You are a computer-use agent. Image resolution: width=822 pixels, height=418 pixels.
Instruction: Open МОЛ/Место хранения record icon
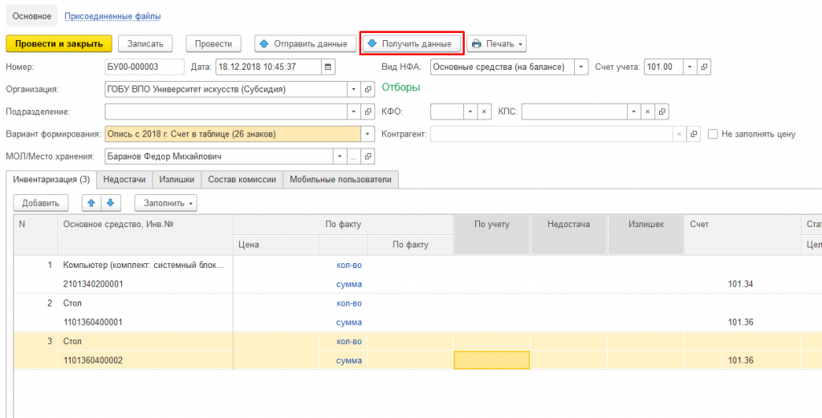(x=368, y=156)
